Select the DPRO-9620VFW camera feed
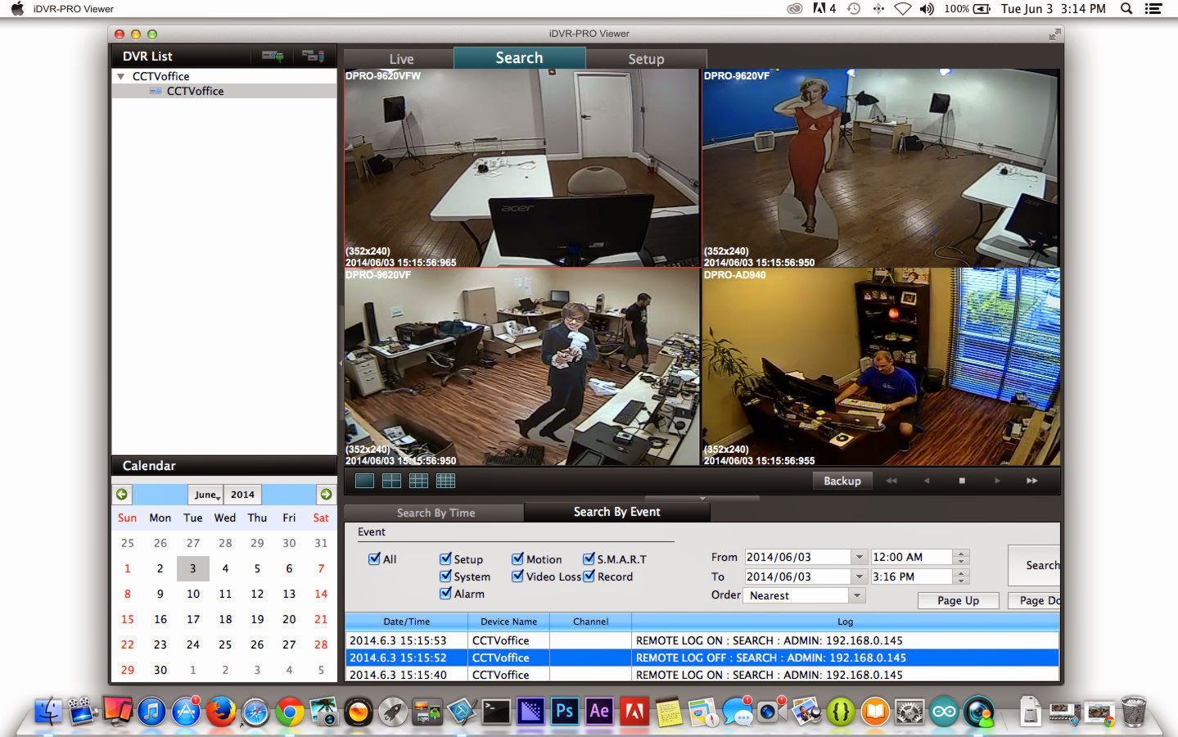This screenshot has width=1178, height=737. (522, 168)
